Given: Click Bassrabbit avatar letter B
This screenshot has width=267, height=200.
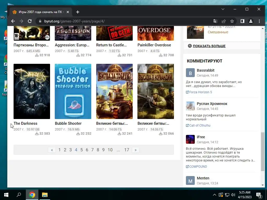Looking at the screenshot, I should click(190, 73).
